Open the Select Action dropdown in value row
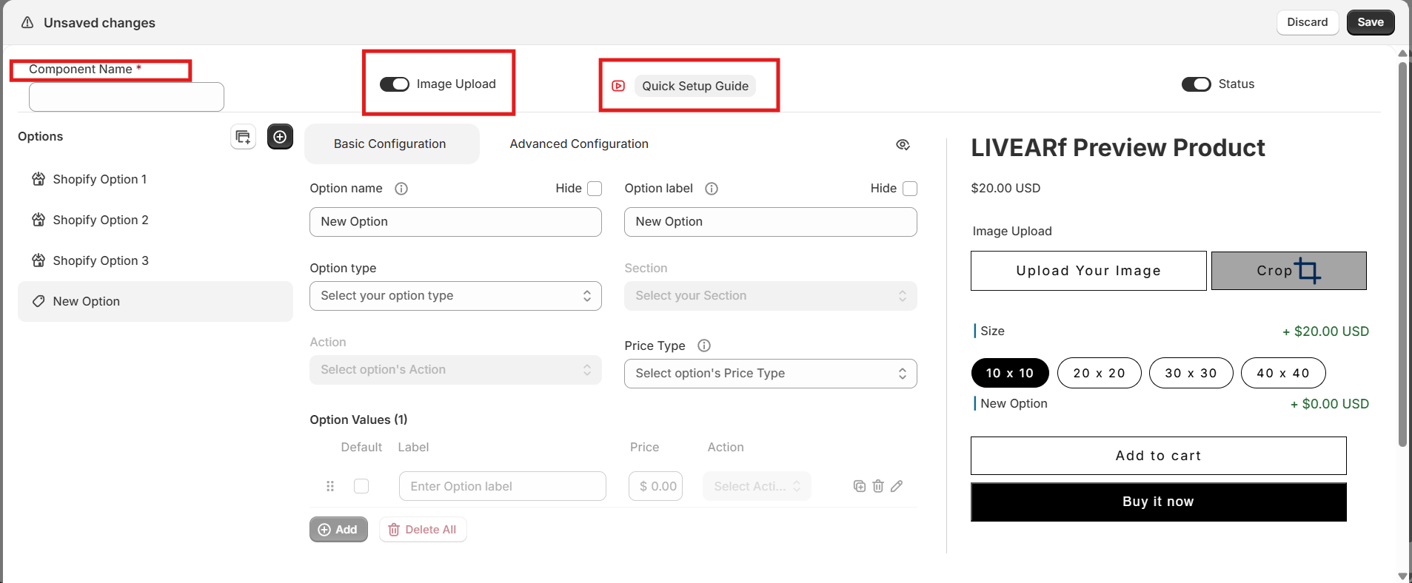1412x583 pixels. tap(757, 486)
